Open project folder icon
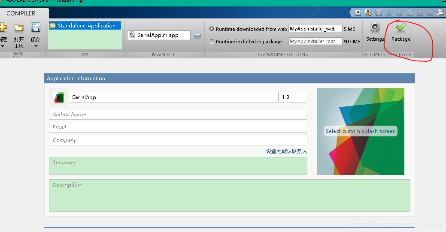The height and width of the screenshot is (232, 446). pyautogui.click(x=19, y=27)
